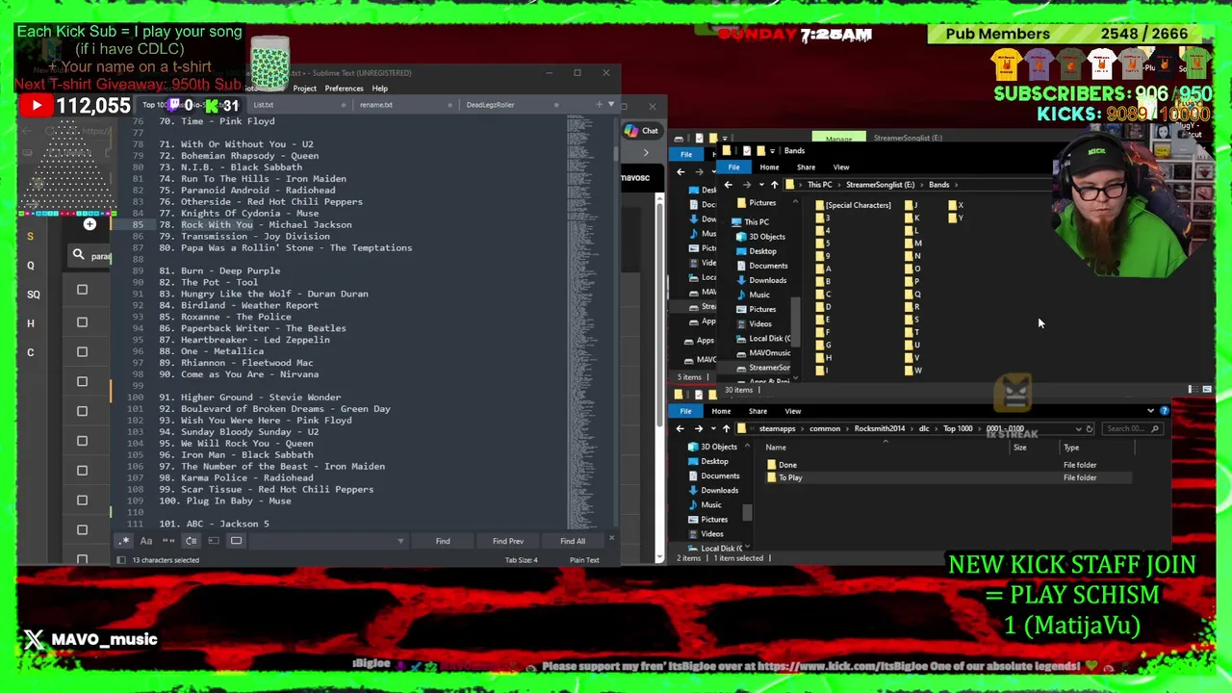The image size is (1232, 693).
Task: Go up one level in Bands window
Action: pyautogui.click(x=775, y=185)
